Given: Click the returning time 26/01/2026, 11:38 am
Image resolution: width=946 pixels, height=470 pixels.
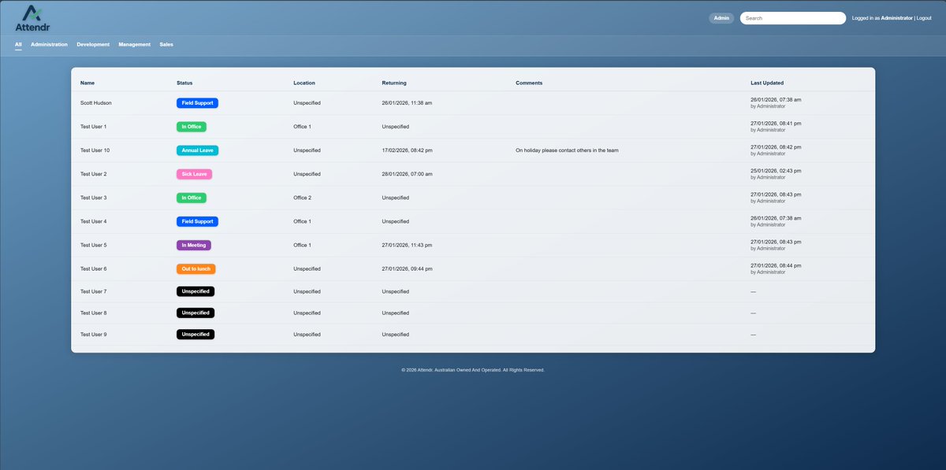Looking at the screenshot, I should coord(407,103).
